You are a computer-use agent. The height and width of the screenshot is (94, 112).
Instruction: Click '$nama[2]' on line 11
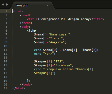(90, 50)
